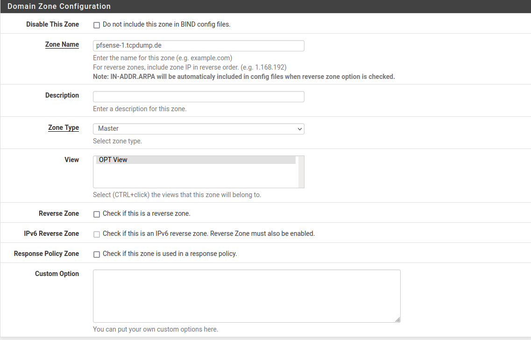Screen dimensions: 531x340
Task: Click the empty Description input field
Action: click(x=198, y=96)
